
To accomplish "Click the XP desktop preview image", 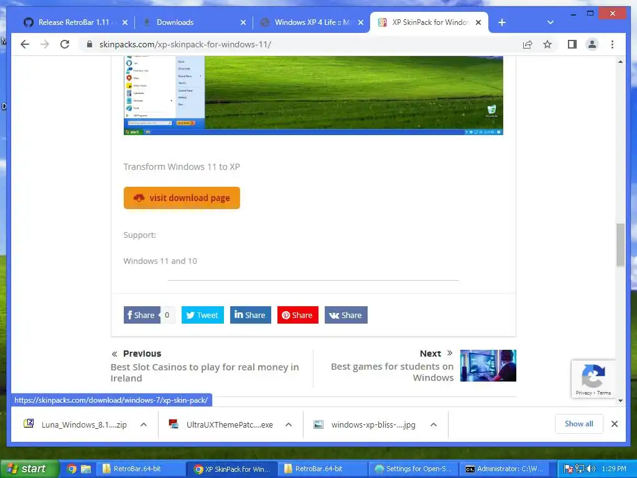I will pos(314,95).
